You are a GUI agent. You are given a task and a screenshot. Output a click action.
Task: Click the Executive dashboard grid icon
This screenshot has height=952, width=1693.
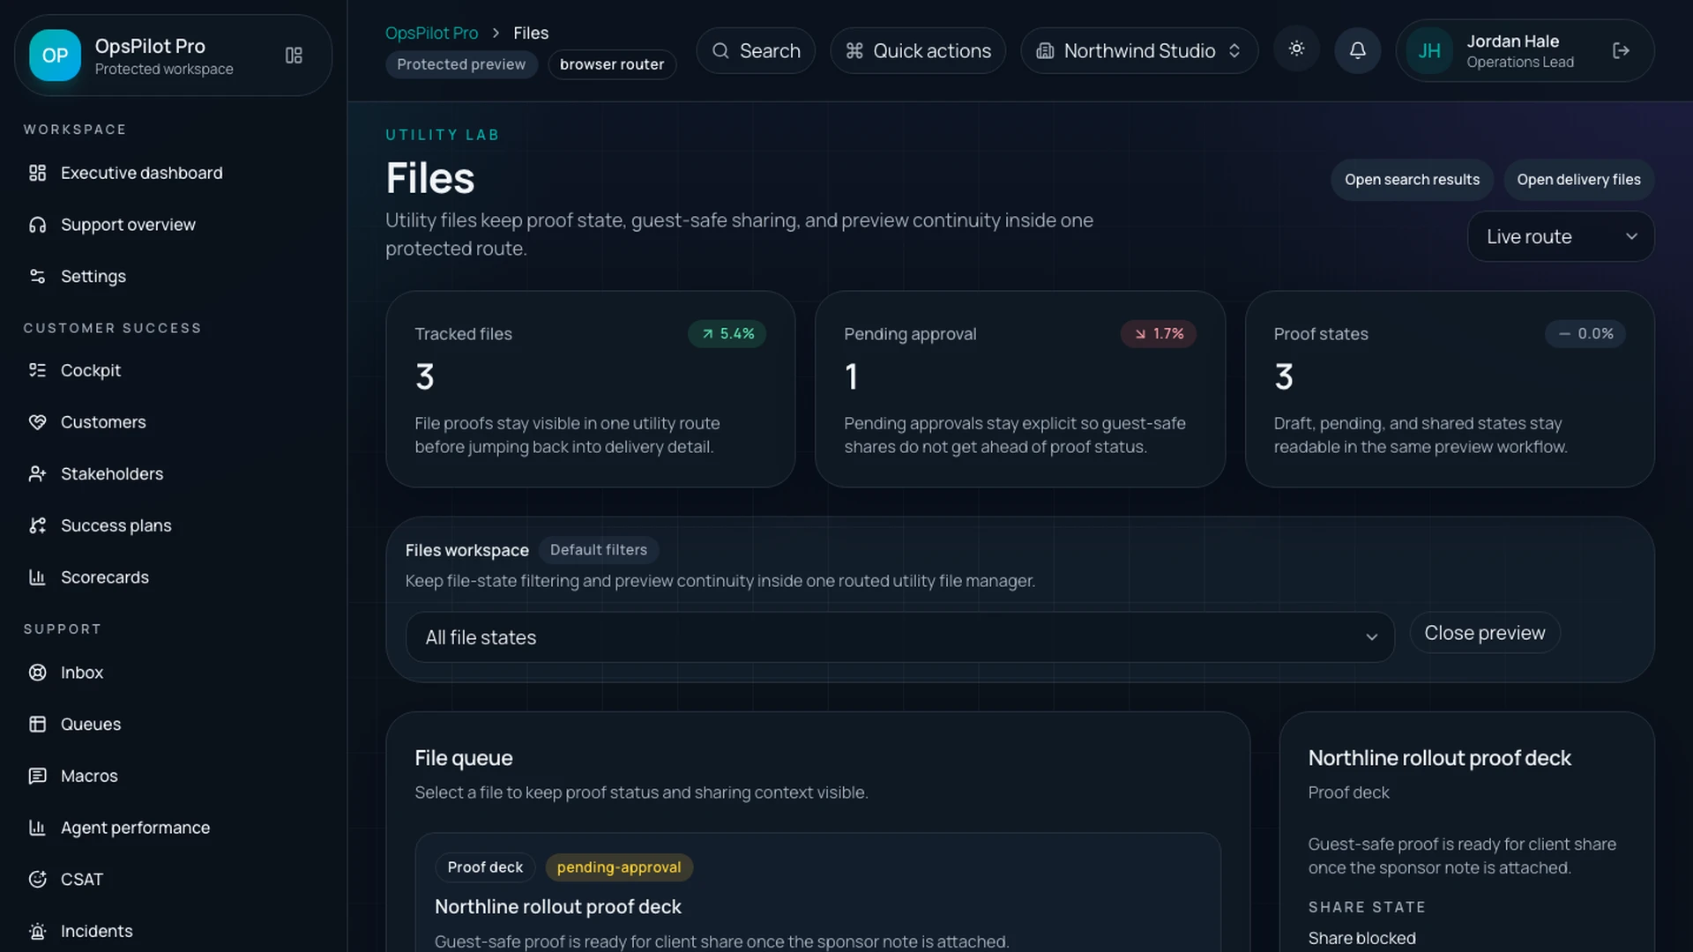click(37, 173)
